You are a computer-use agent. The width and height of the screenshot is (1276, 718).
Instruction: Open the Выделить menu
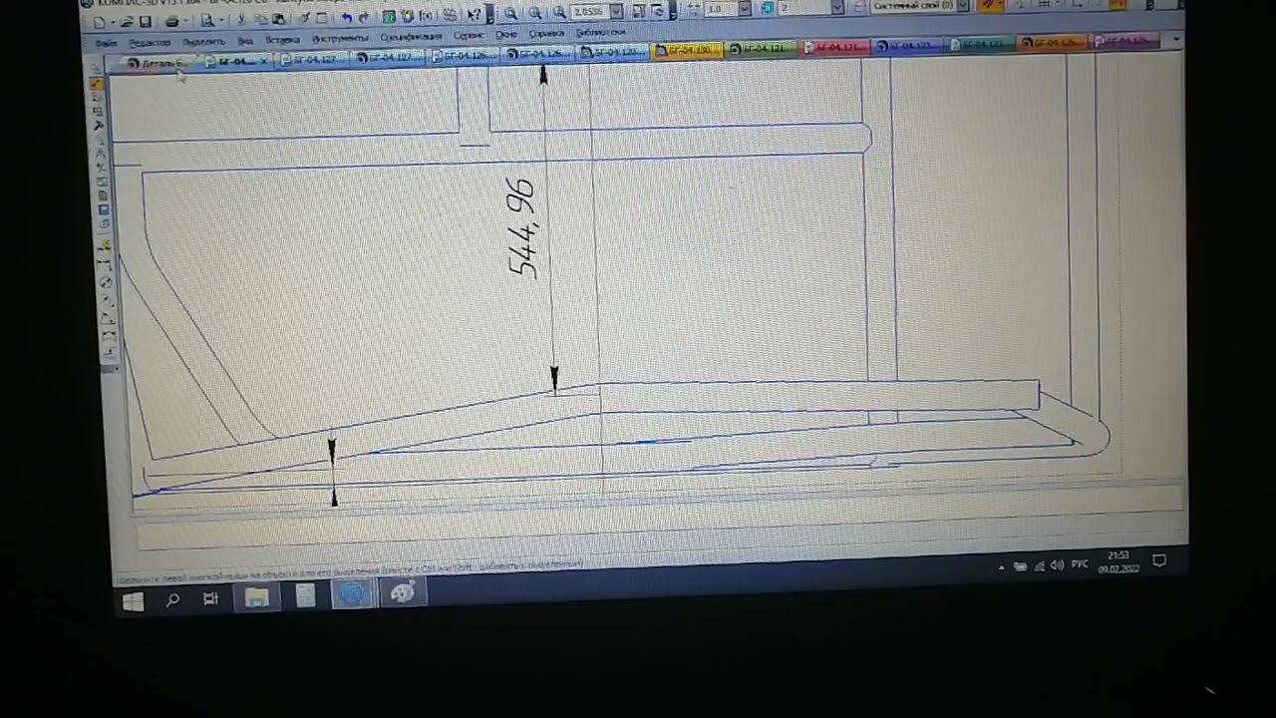pos(203,42)
